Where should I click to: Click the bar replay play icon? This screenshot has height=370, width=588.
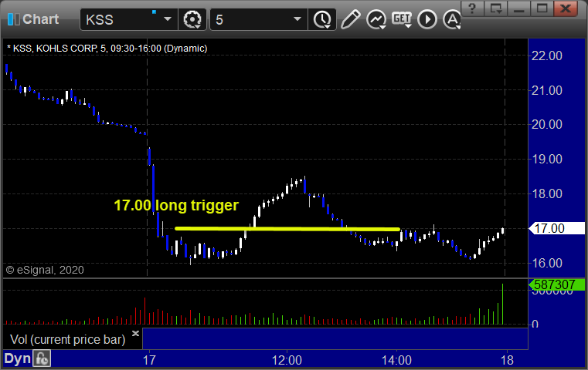pos(427,19)
